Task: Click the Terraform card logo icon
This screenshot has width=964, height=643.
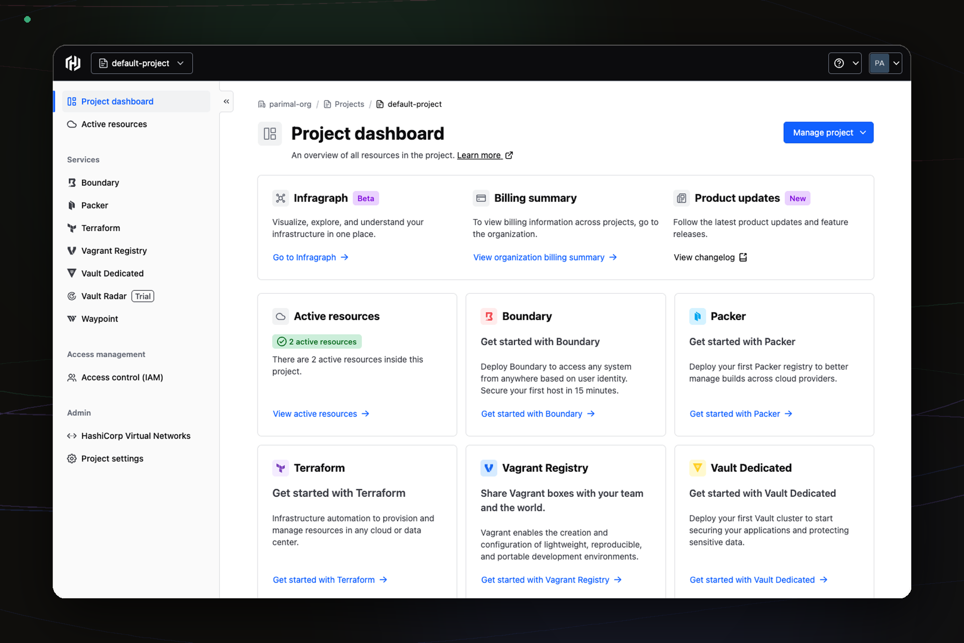Action: coord(281,468)
